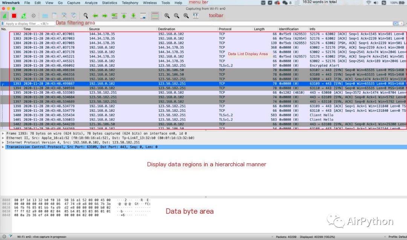Screen dimensions: 407x240
Task: Jump to the last packet
Action: [133, 16]
